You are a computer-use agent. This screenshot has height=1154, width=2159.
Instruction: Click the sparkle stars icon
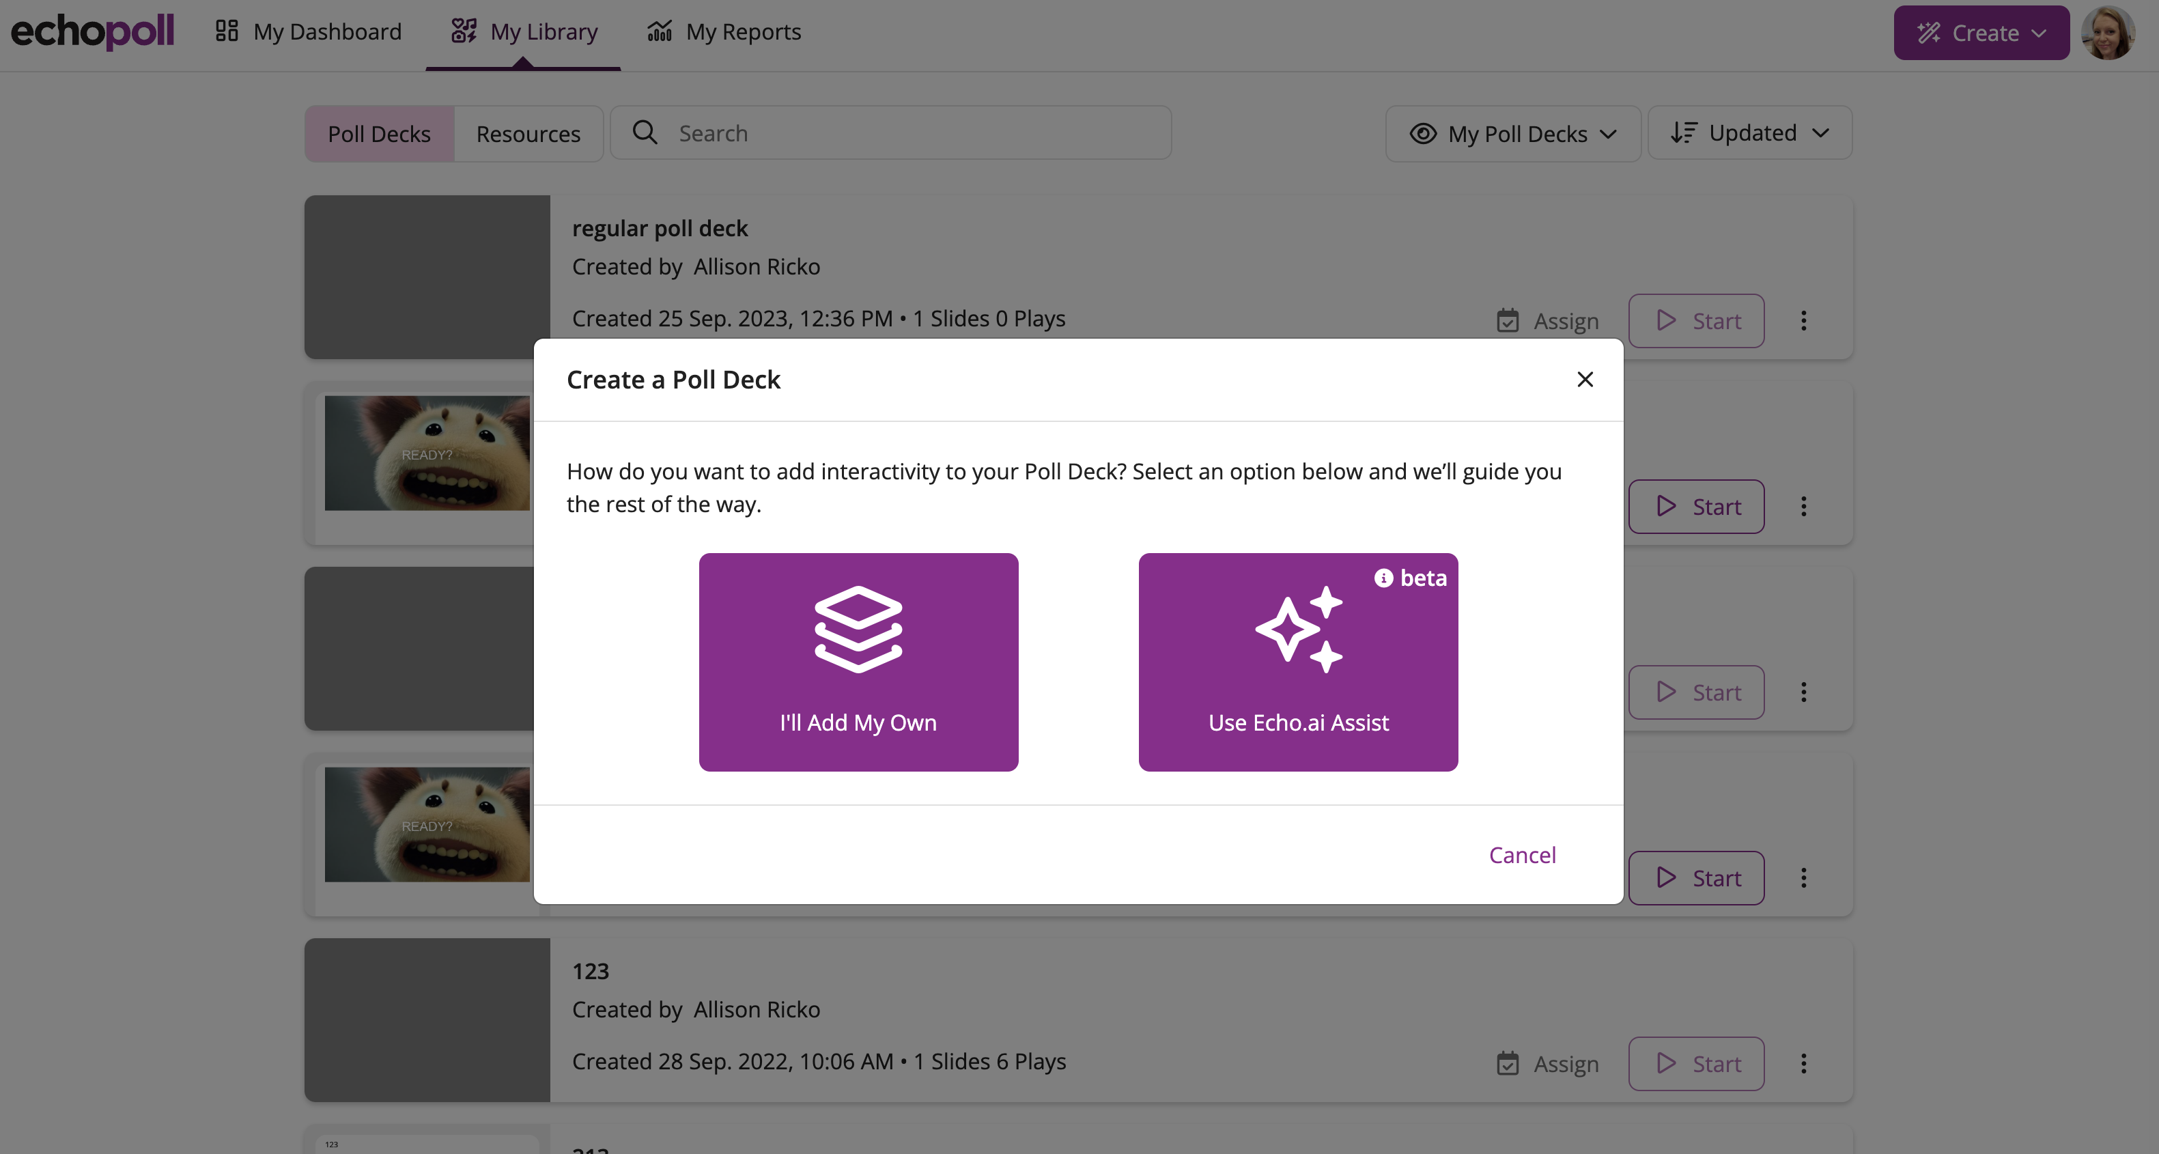[1298, 630]
